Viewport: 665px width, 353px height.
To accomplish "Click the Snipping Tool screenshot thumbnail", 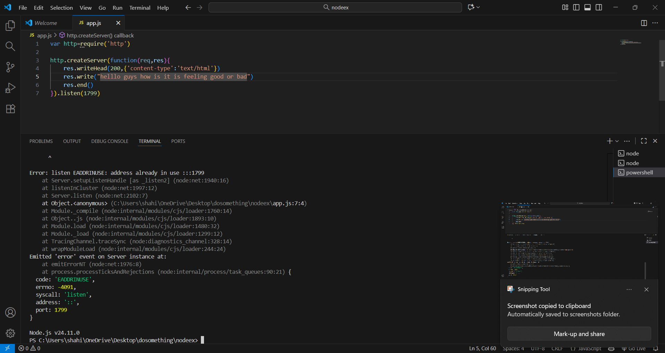I will (579, 241).
